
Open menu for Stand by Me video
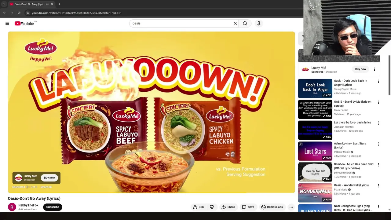378,102
